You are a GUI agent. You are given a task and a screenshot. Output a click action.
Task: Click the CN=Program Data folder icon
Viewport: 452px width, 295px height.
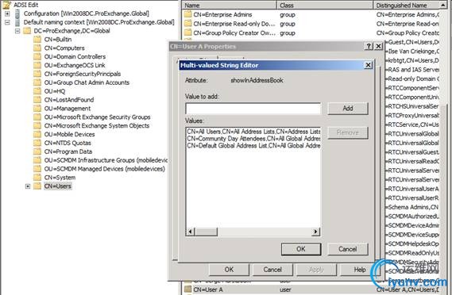[37, 151]
